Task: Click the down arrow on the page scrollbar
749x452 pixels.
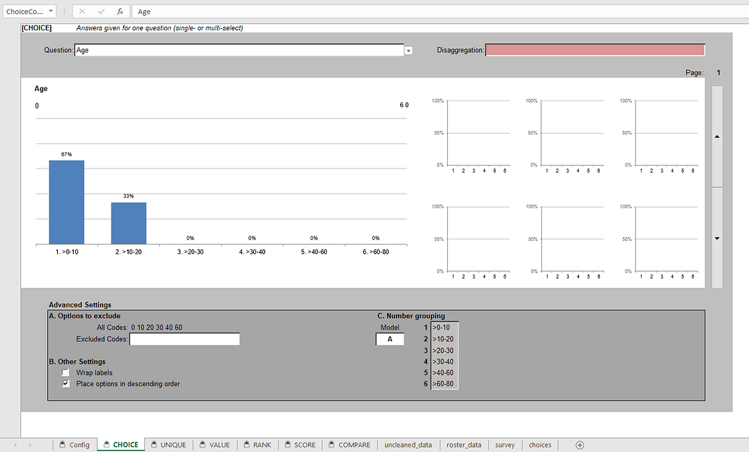Action: [x=716, y=238]
